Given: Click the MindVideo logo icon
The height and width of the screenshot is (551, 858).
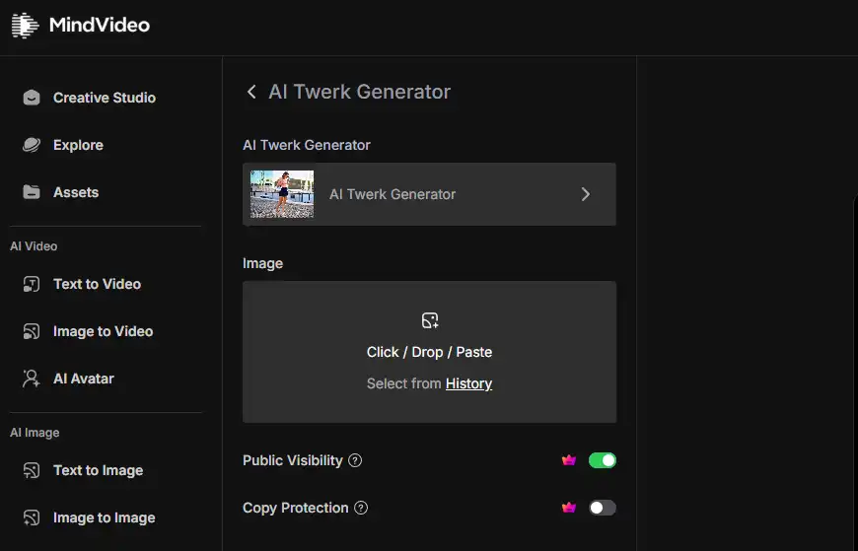Looking at the screenshot, I should pyautogui.click(x=26, y=26).
